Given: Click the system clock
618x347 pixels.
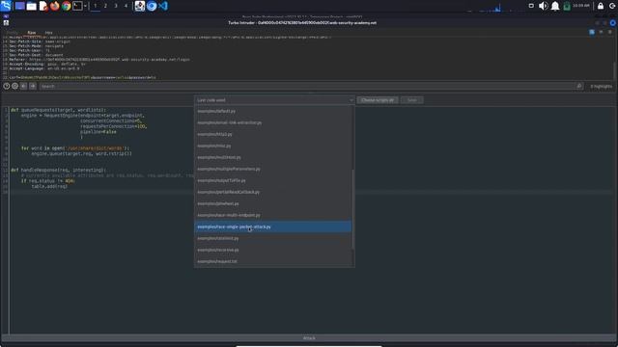Looking at the screenshot, I should click(581, 6).
